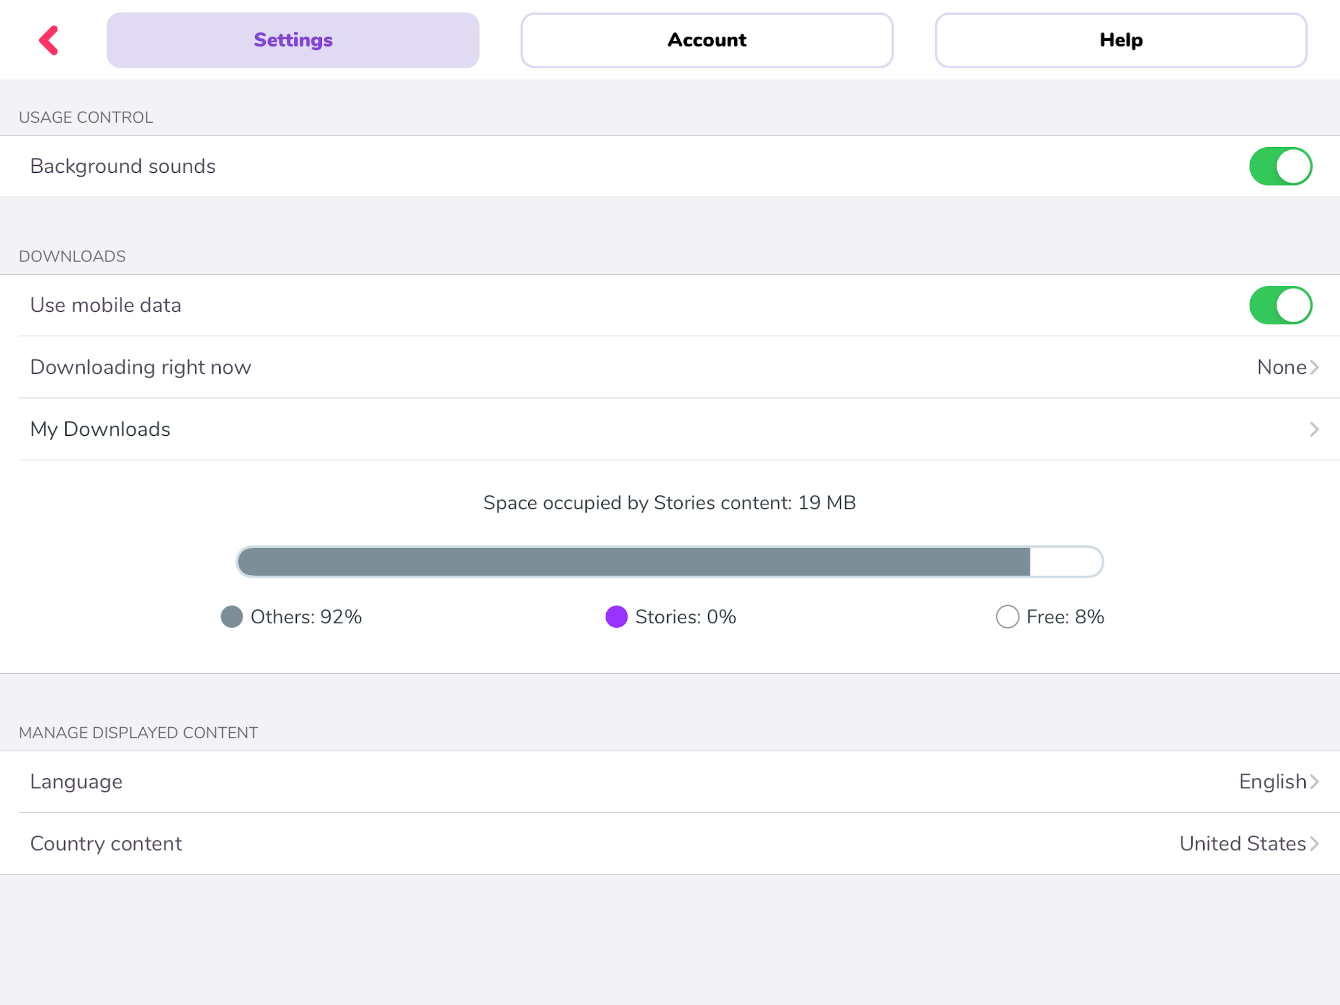This screenshot has height=1005, width=1340.
Task: Toggle Background sounds switch on again
Action: [x=1281, y=166]
